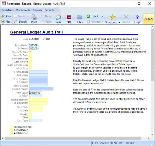Open the Search tool
The height and width of the screenshot is (146, 155).
point(20,21)
